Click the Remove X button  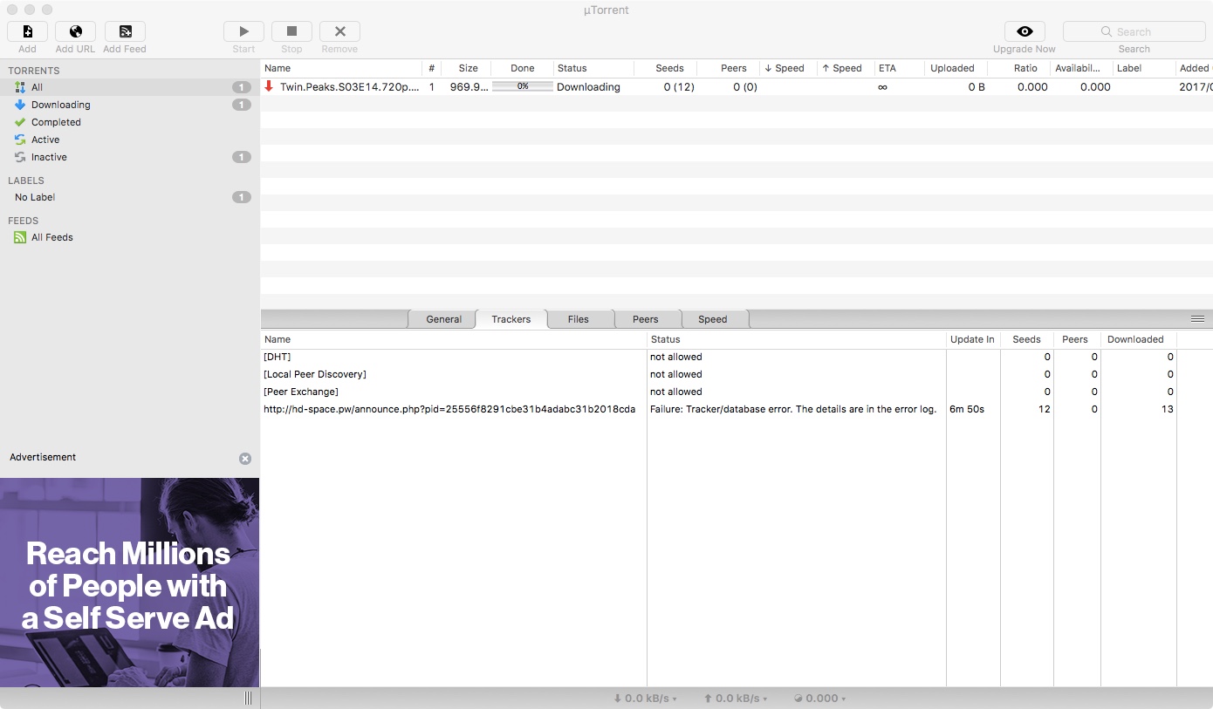[340, 31]
